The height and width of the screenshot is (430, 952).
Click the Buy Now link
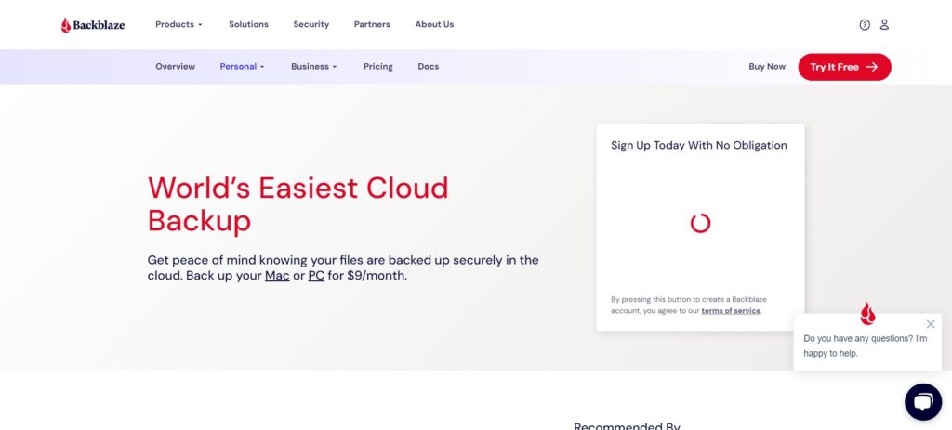point(766,67)
